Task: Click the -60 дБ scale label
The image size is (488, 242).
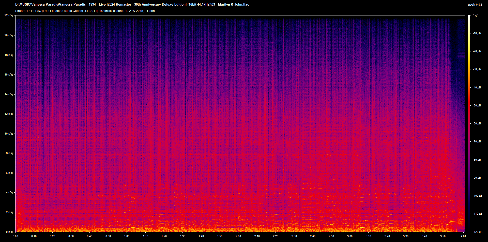Action: tap(477, 123)
